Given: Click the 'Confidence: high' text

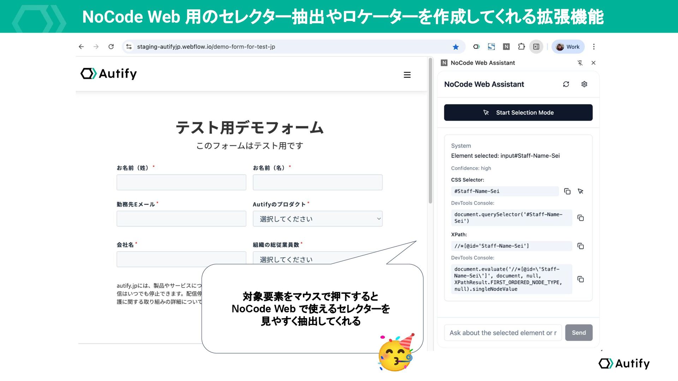Looking at the screenshot, I should [471, 168].
